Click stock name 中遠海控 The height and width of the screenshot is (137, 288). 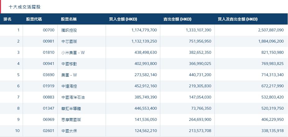[x=69, y=86]
